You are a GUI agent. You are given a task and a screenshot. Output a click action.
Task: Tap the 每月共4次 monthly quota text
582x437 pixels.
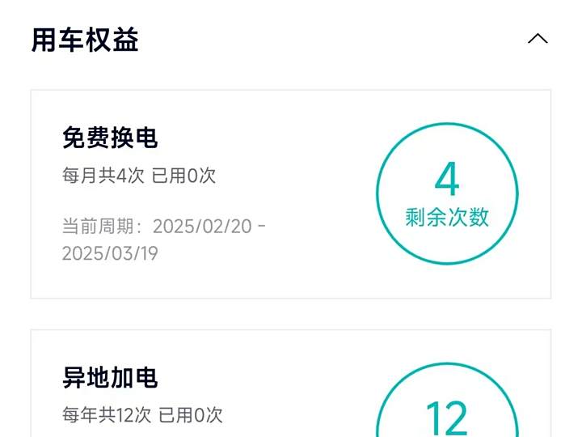coord(102,176)
